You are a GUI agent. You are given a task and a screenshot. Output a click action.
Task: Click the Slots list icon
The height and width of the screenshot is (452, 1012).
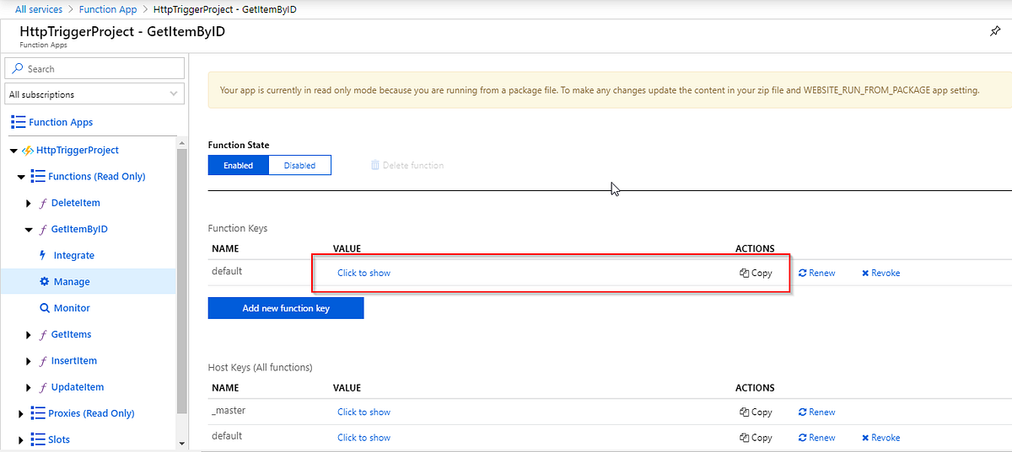(x=38, y=439)
